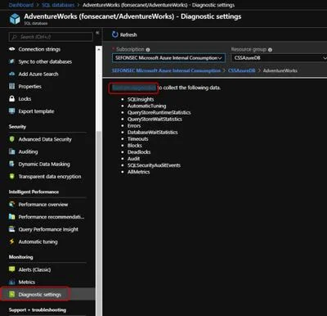Collapse the sidebar with double chevron
This screenshot has height=316, width=327.
coord(97,33)
